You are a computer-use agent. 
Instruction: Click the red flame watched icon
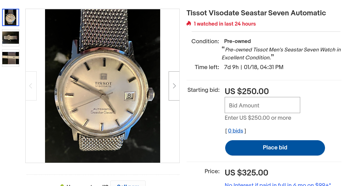pos(189,24)
